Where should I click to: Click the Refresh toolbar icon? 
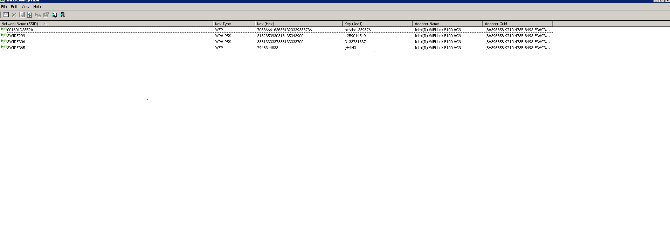coord(30,15)
